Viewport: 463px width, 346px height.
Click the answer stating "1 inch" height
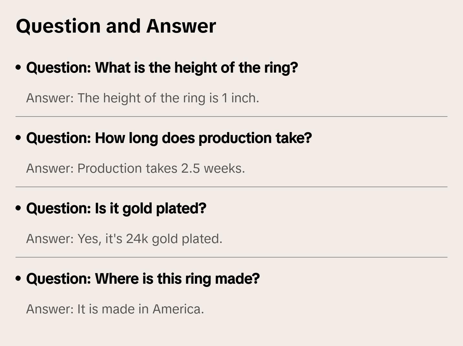[143, 98]
